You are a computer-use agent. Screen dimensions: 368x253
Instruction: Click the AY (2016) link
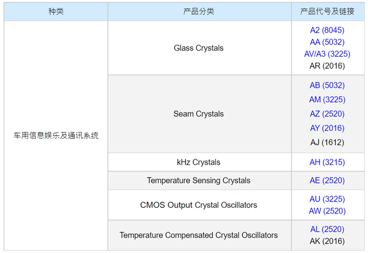coord(327,128)
